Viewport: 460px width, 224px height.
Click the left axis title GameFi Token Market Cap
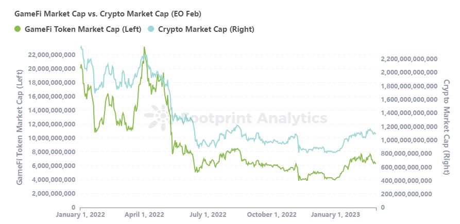(x=20, y=127)
